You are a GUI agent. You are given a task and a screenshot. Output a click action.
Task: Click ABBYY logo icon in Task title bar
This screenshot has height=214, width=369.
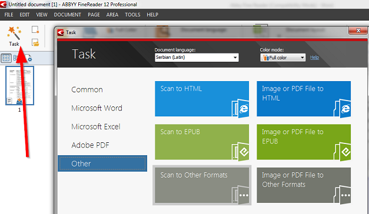click(61, 32)
